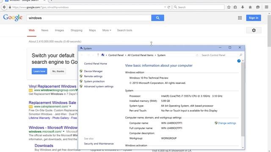271x152 pixels.
Task: Open Google search settings gear
Action: 254,30
